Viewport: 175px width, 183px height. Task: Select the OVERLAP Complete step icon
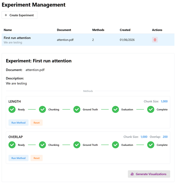pos(151,145)
